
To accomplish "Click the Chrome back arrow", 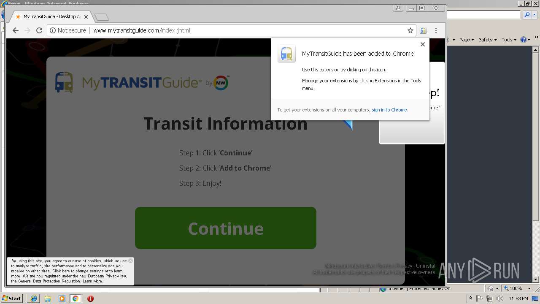I will pos(16,30).
